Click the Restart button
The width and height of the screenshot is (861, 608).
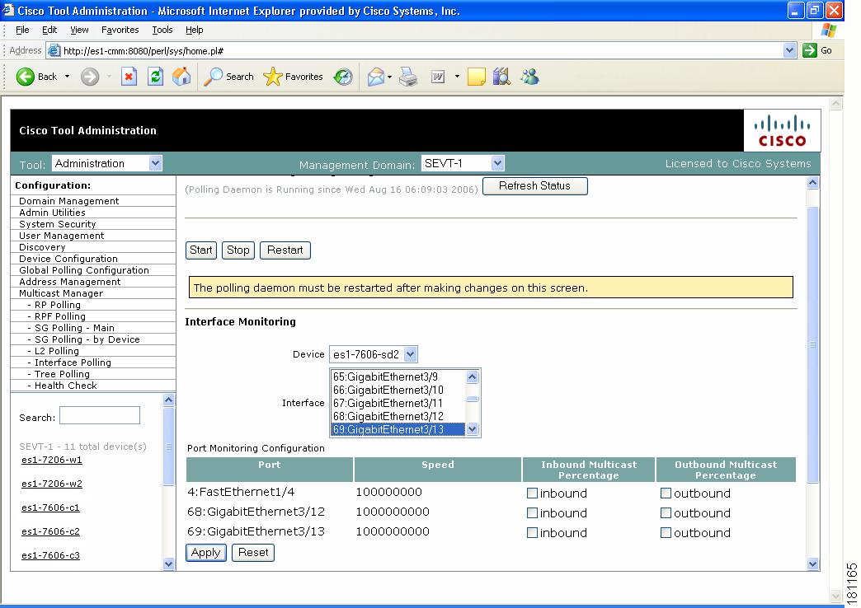tap(285, 250)
